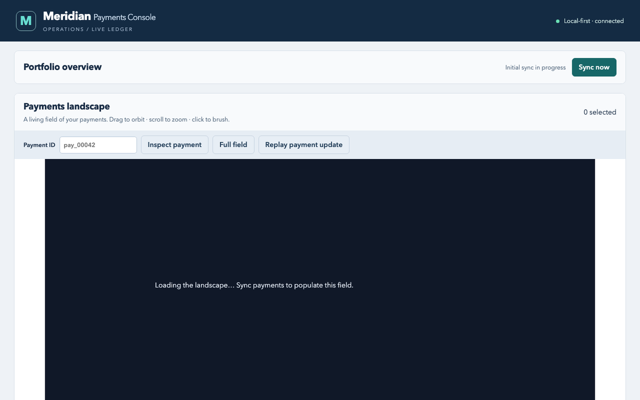The height and width of the screenshot is (400, 640).
Task: Click the 'Initial sync in progress' text
Action: (x=535, y=68)
